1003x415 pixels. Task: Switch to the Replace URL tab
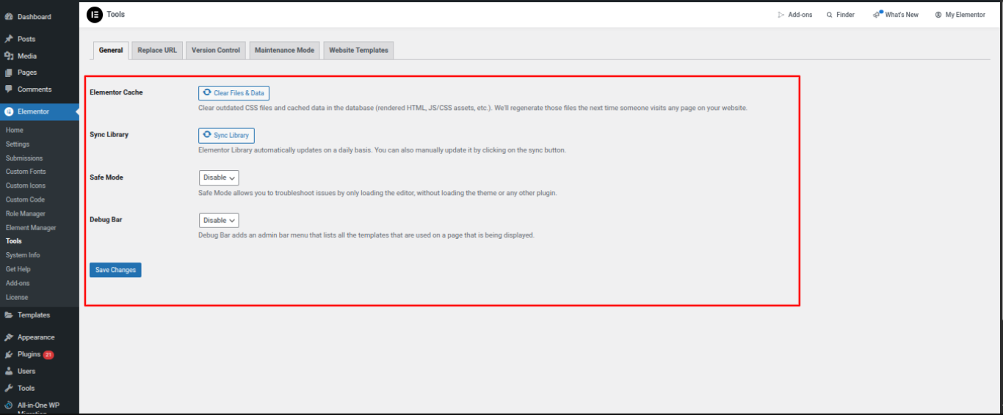tap(157, 51)
